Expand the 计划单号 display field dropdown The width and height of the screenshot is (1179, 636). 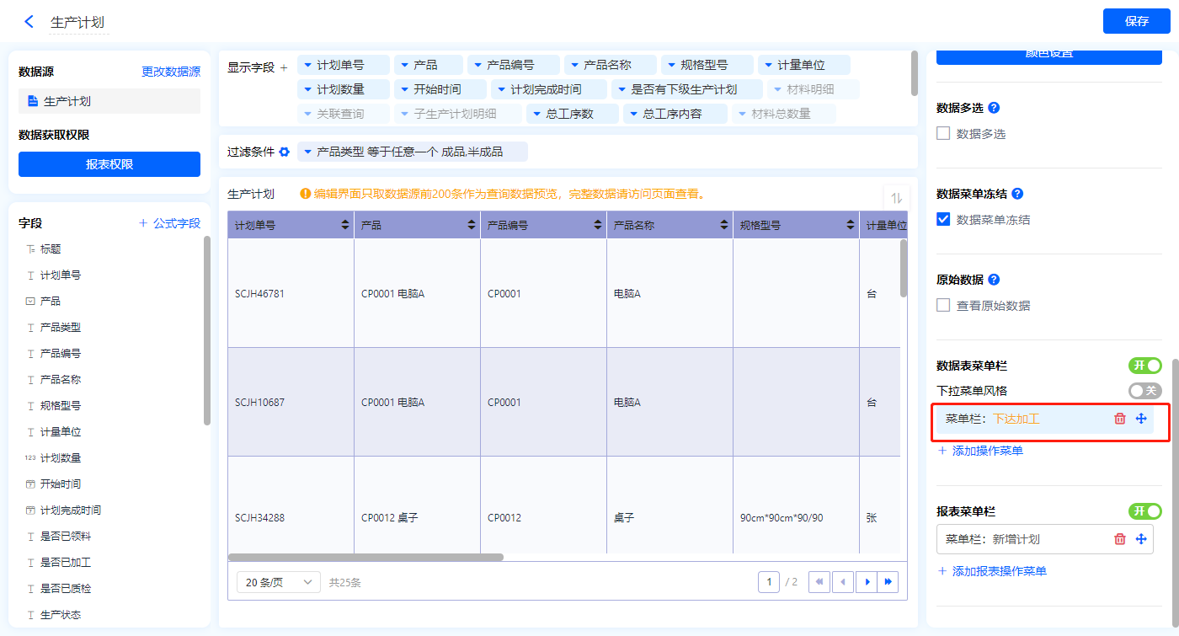click(308, 65)
